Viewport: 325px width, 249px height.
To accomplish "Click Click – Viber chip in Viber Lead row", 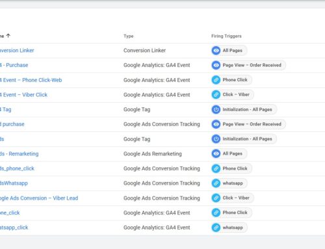I will click(x=233, y=198).
